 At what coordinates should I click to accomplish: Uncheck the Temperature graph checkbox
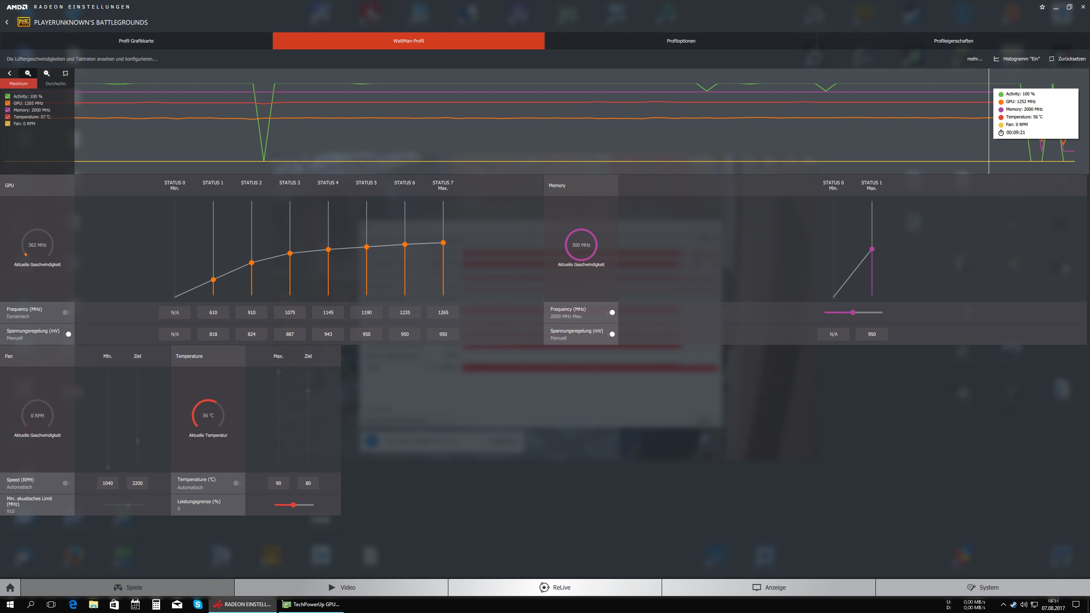tap(8, 117)
